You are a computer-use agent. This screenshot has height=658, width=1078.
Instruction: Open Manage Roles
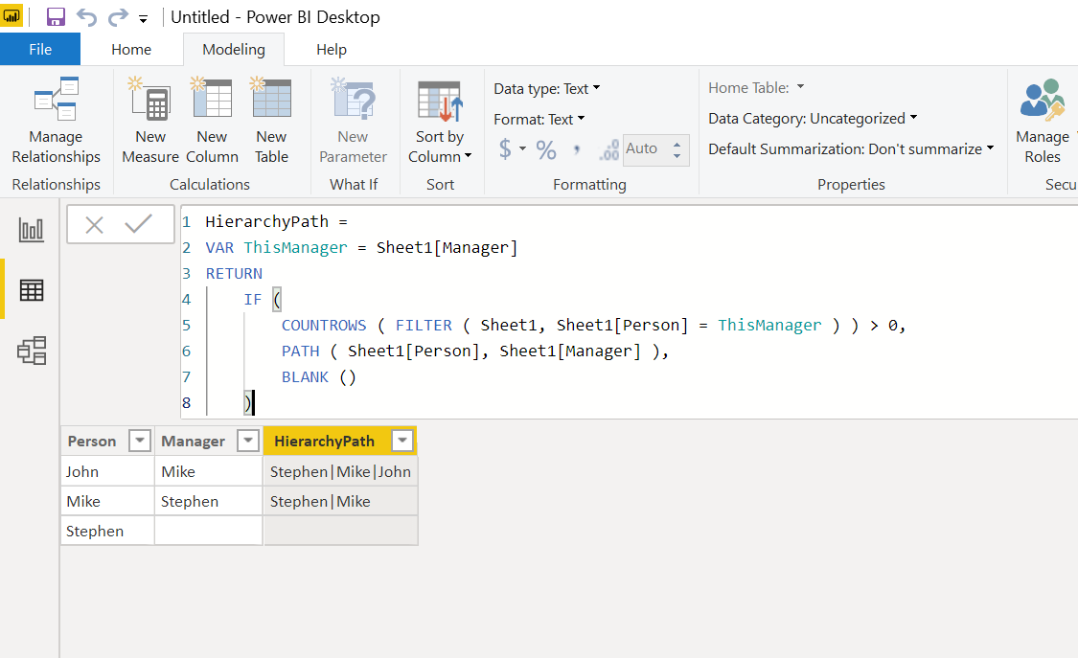(1043, 121)
